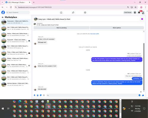
Task: Attach a file with the photo icon
Action: click(x=38, y=95)
